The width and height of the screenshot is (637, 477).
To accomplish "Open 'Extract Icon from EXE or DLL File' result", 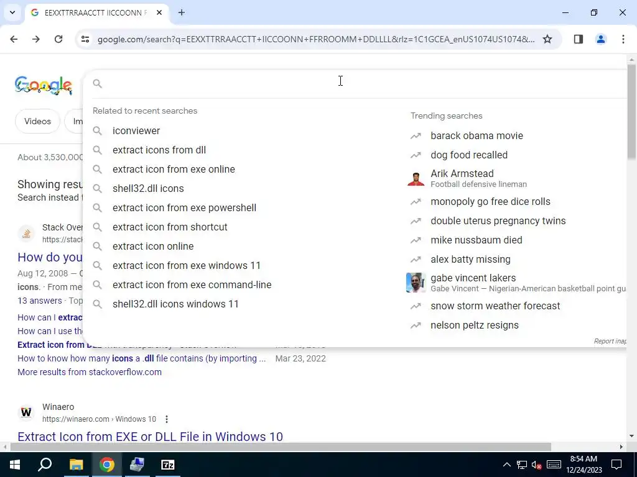I will click(150, 437).
